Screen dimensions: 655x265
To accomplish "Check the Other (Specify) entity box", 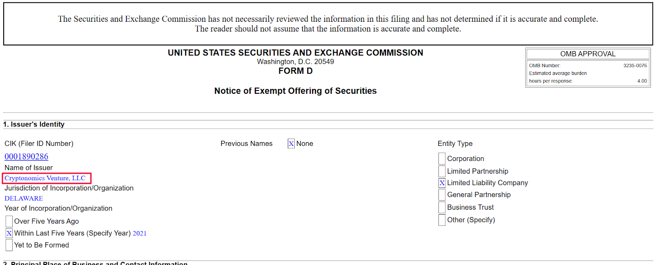I will pos(442,220).
